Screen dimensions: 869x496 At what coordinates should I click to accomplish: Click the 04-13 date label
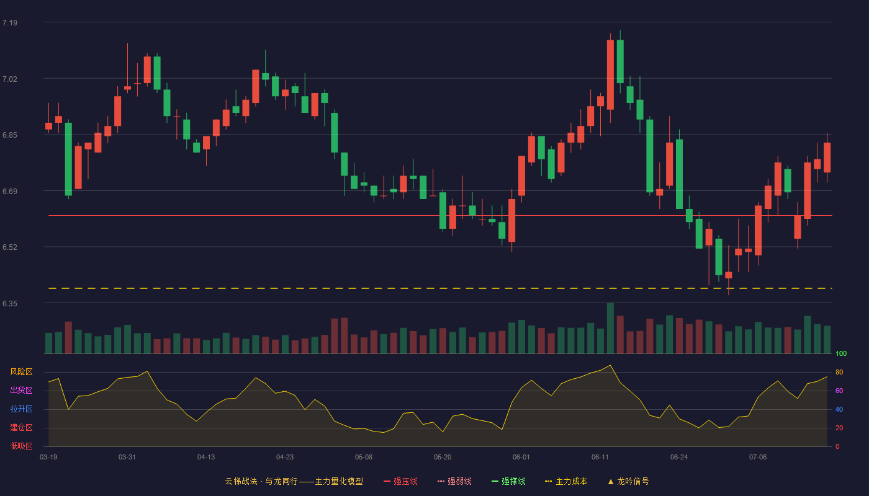tap(206, 457)
